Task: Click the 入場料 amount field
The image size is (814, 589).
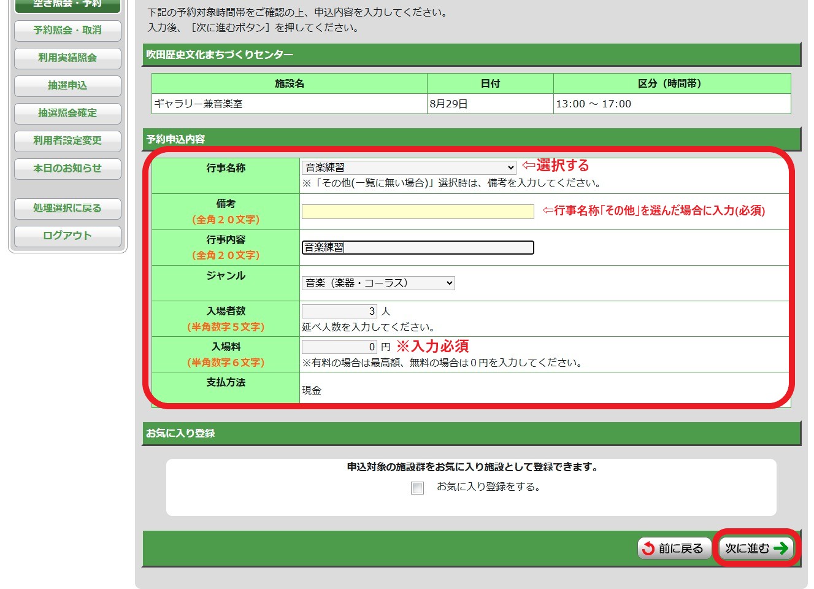Action: [339, 347]
